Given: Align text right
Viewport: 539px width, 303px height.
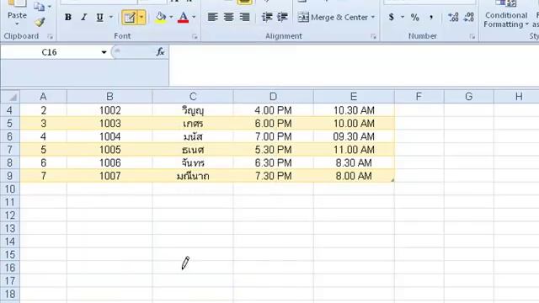Looking at the screenshot, I should [x=244, y=17].
